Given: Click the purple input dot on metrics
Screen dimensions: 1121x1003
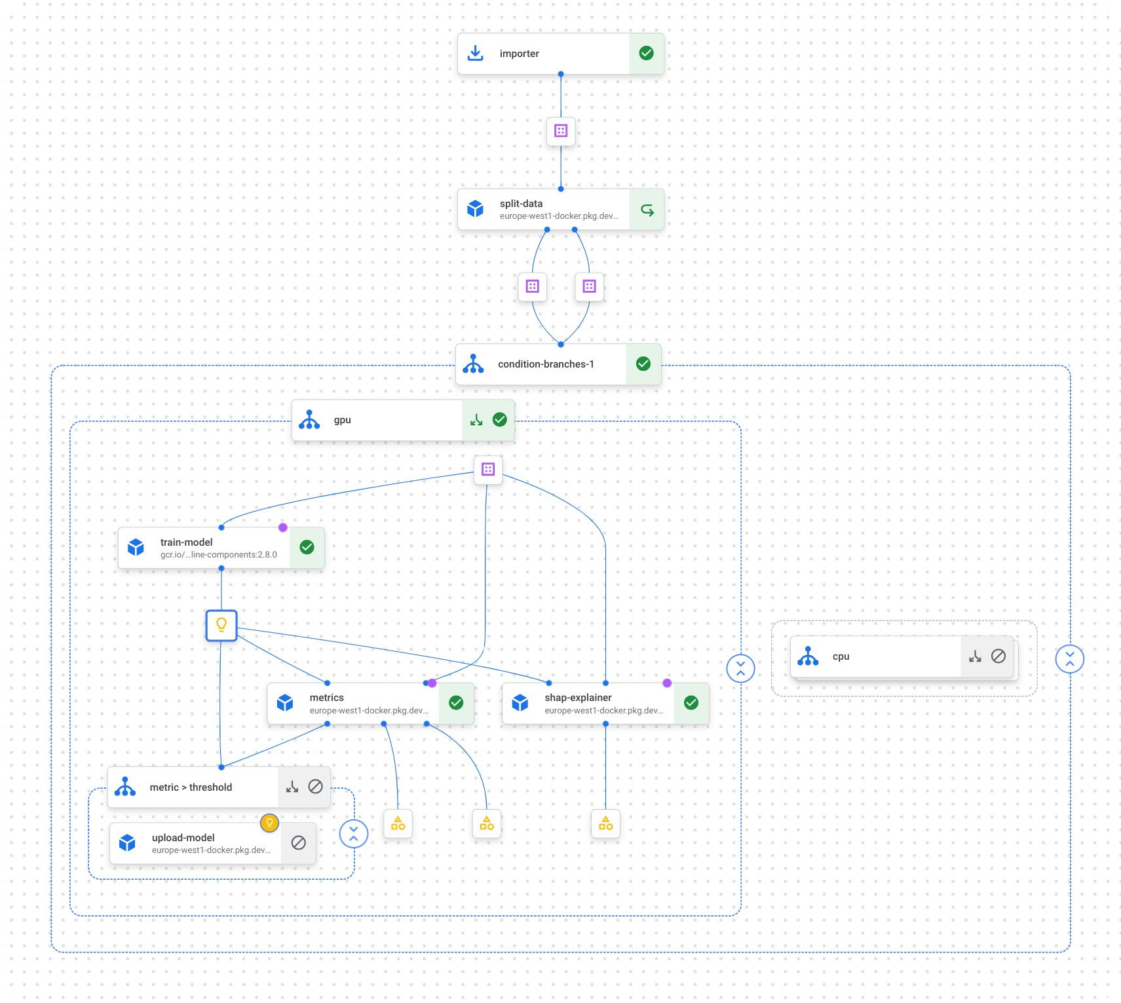Looking at the screenshot, I should [432, 683].
